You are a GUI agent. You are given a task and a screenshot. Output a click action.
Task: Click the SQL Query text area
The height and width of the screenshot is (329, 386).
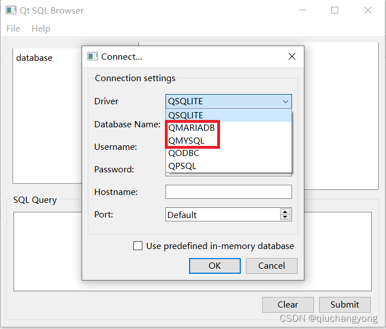pos(192,251)
